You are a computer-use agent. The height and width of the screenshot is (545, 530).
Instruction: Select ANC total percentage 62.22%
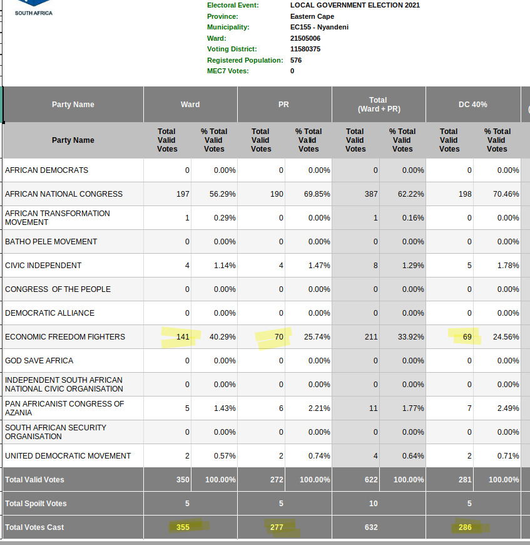click(411, 194)
